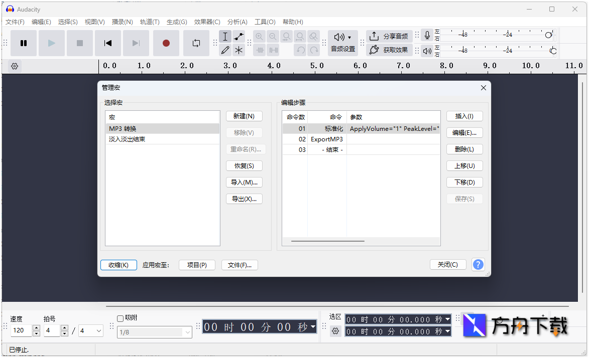Skip to start of track
The height and width of the screenshot is (358, 589).
pyautogui.click(x=108, y=43)
